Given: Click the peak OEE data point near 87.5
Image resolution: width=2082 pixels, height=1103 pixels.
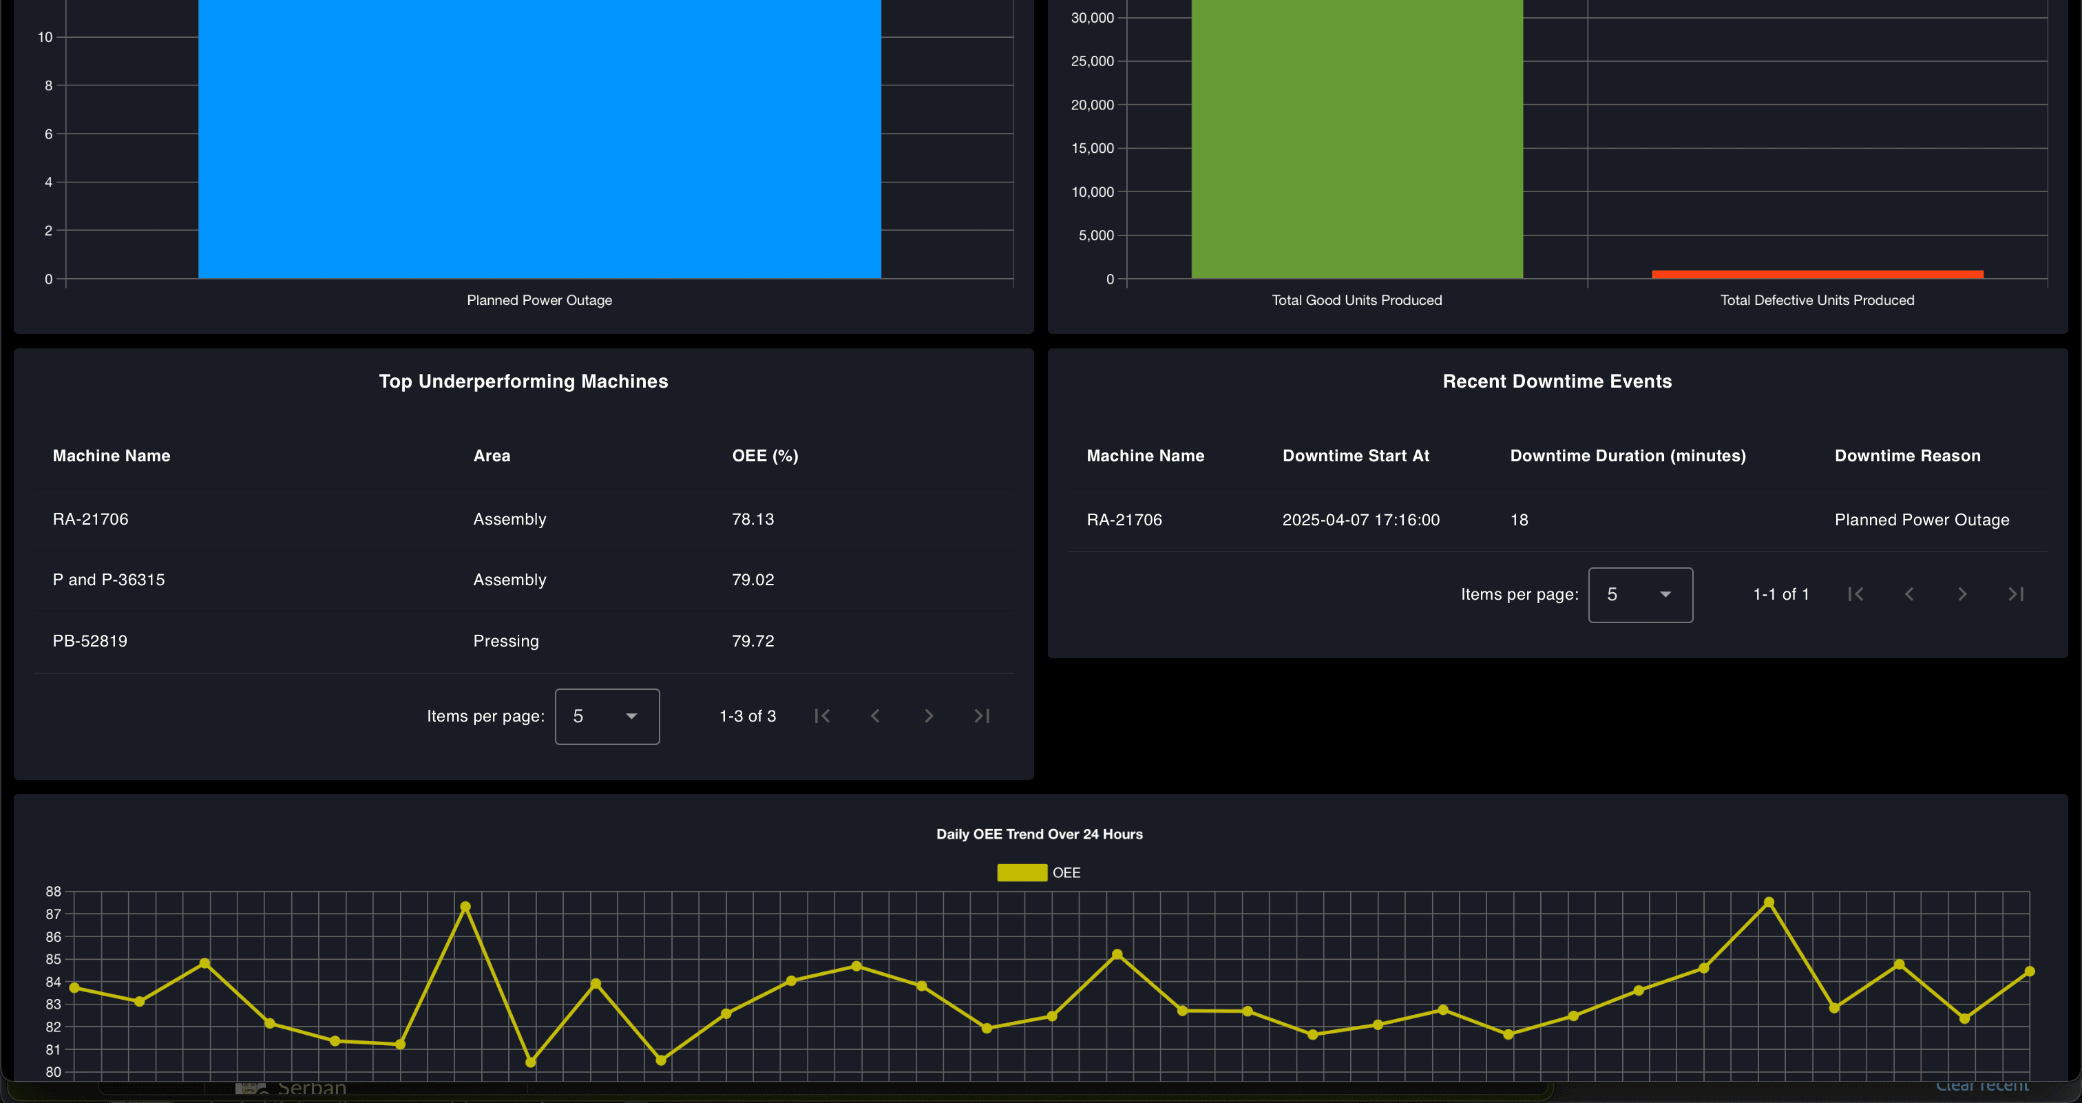Looking at the screenshot, I should [1770, 902].
